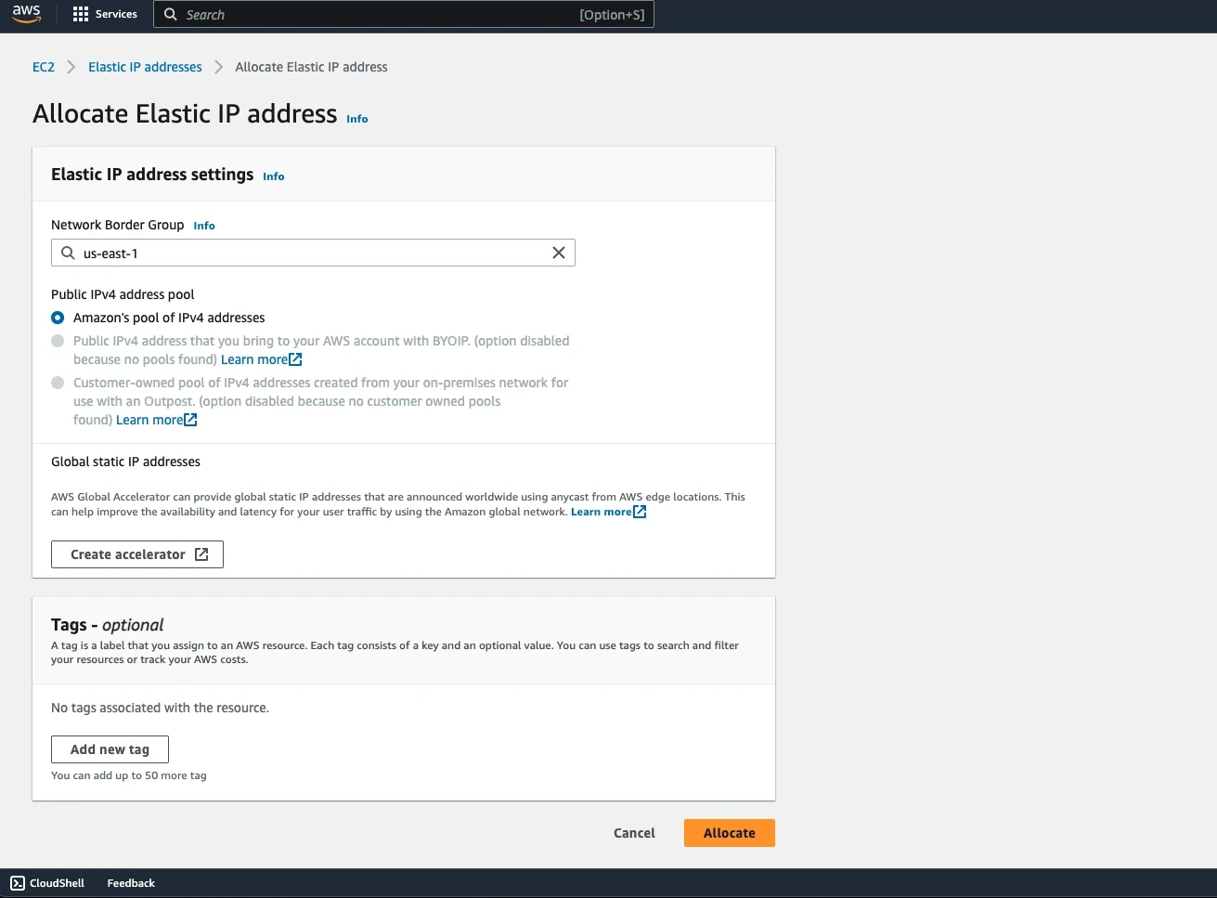This screenshot has width=1217, height=898.
Task: Open Feedback in the footer
Action: pos(131,883)
